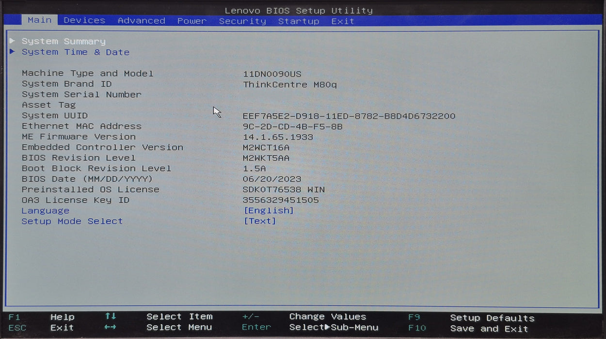Click the ESC Exit hint
This screenshot has width=606, height=339.
click(x=42, y=328)
